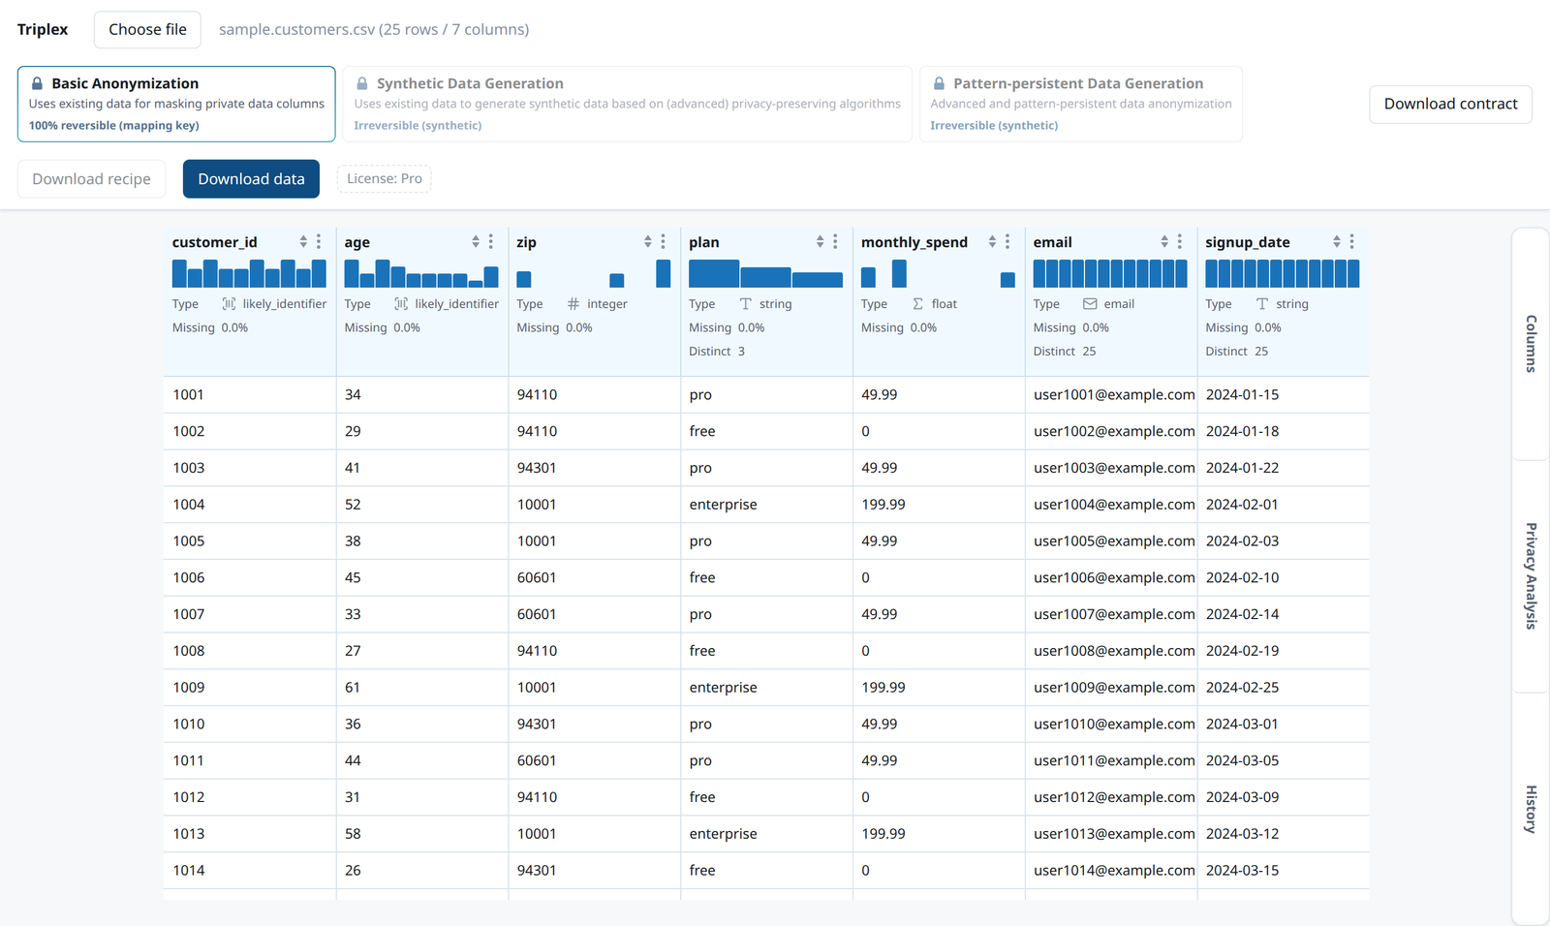The width and height of the screenshot is (1550, 926).
Task: Click signup date 2024-03-12
Action: pyautogui.click(x=1242, y=834)
